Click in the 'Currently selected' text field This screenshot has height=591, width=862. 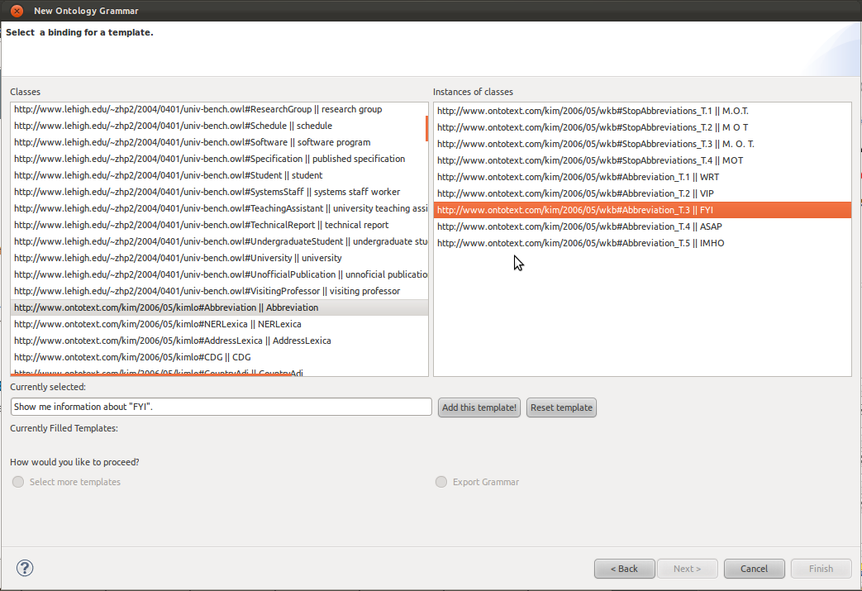[x=221, y=407]
